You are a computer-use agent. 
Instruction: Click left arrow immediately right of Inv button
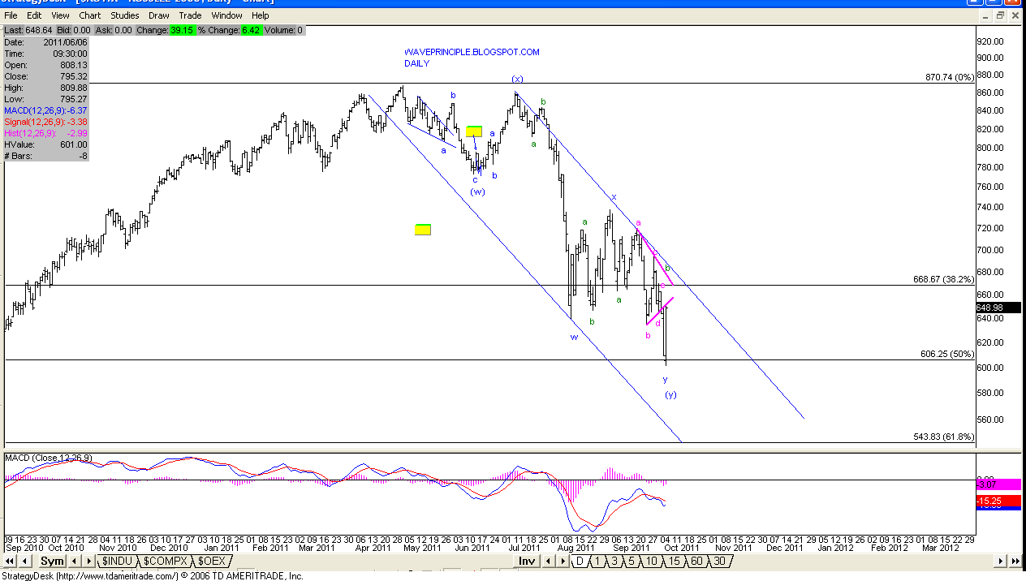tap(548, 561)
